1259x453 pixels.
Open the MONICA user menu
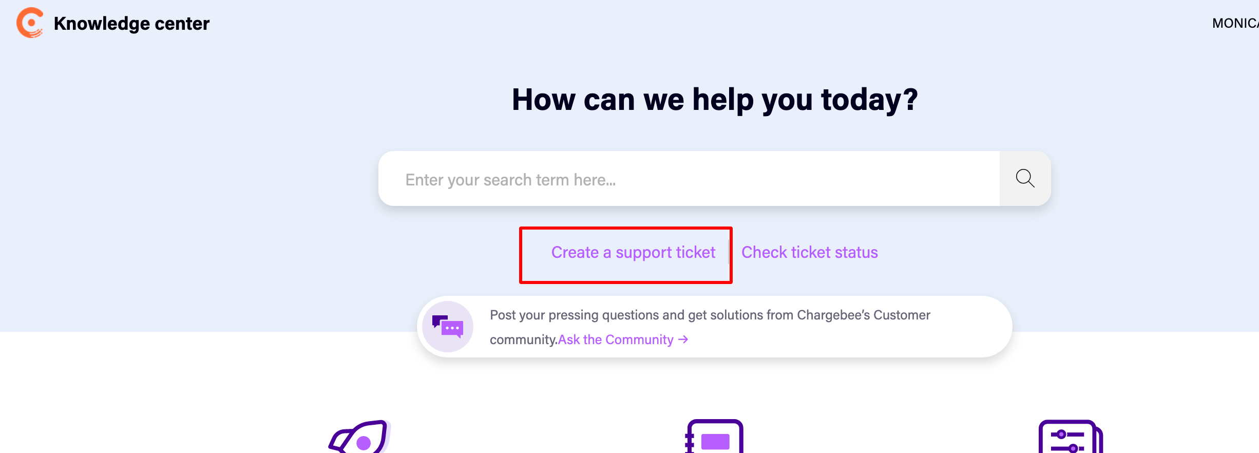point(1235,23)
